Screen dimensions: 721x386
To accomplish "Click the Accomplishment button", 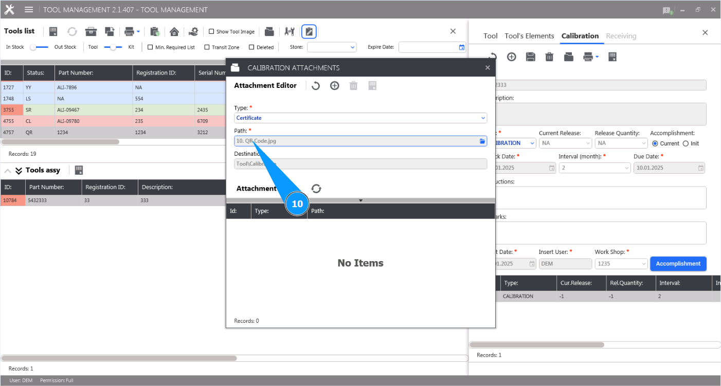I will pos(678,264).
